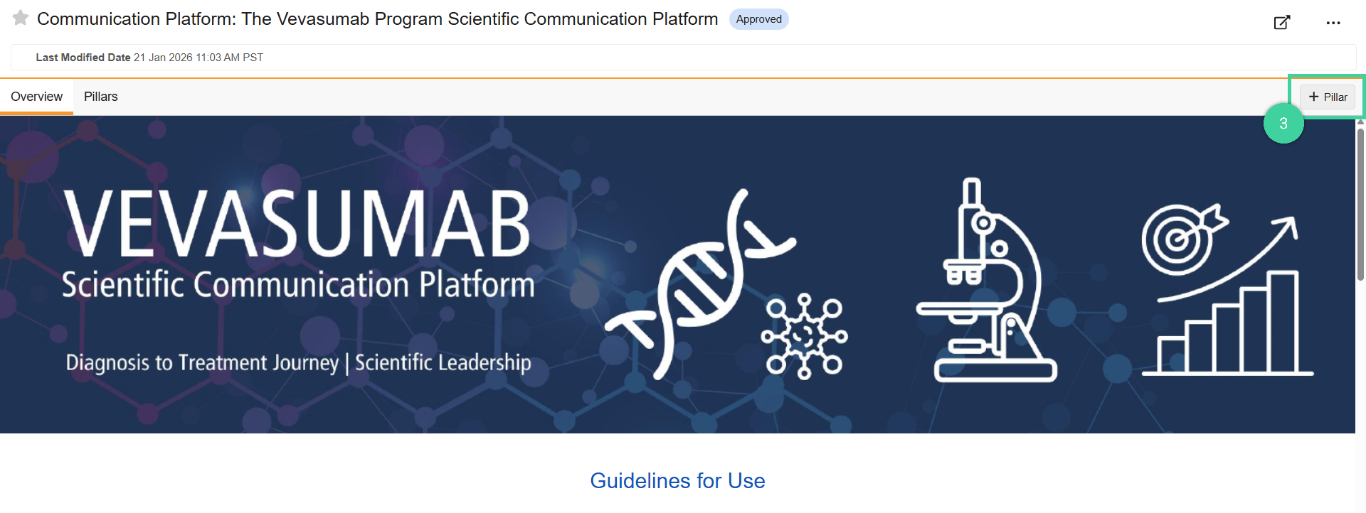Toggle favorite status for this Communication Platform
The image size is (1366, 513).
coord(20,18)
